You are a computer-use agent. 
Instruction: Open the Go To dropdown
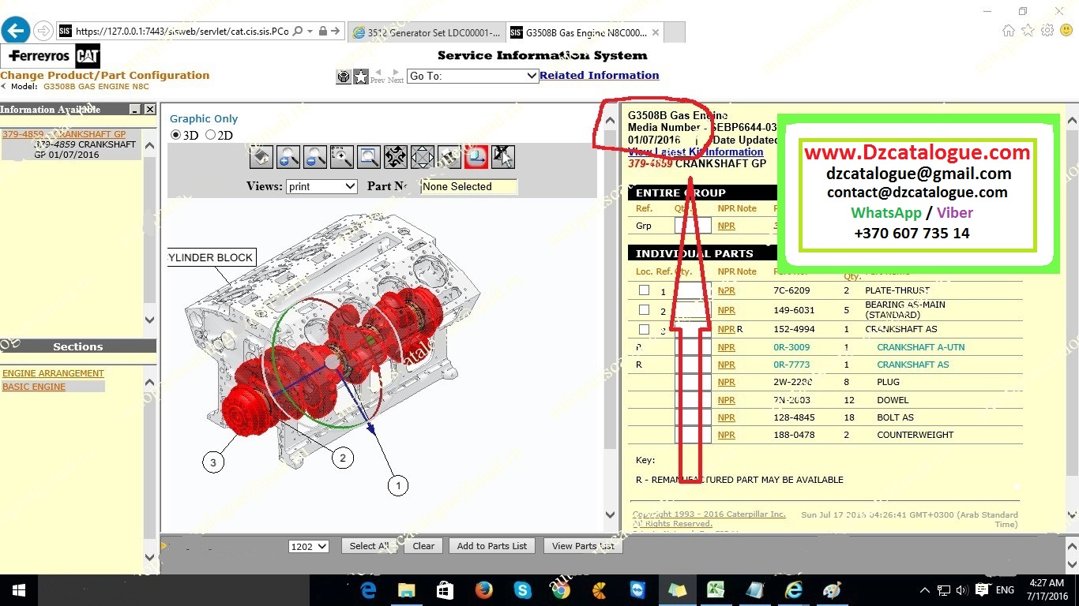click(472, 76)
